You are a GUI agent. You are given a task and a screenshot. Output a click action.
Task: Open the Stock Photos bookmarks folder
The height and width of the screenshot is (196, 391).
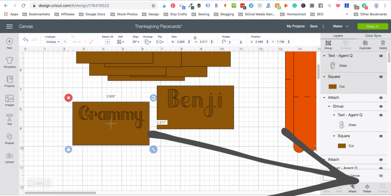click(x=124, y=14)
